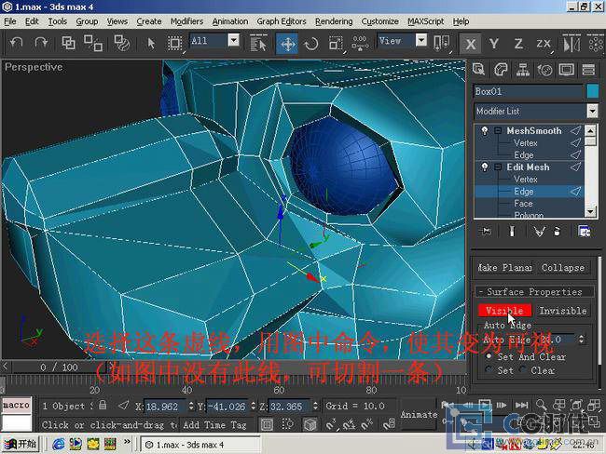Click the Undo arrow in the main toolbar
This screenshot has height=454, width=606.
click(16, 43)
